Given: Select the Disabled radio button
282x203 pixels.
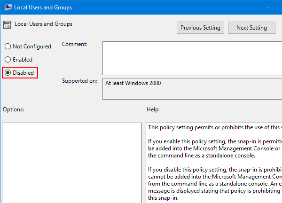Looking at the screenshot, I should tap(8, 73).
